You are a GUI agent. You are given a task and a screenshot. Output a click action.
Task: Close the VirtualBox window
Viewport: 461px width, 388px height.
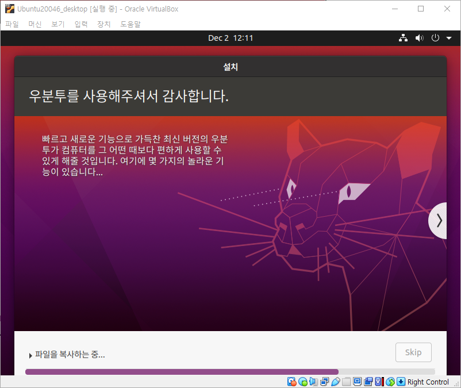pyautogui.click(x=447, y=9)
